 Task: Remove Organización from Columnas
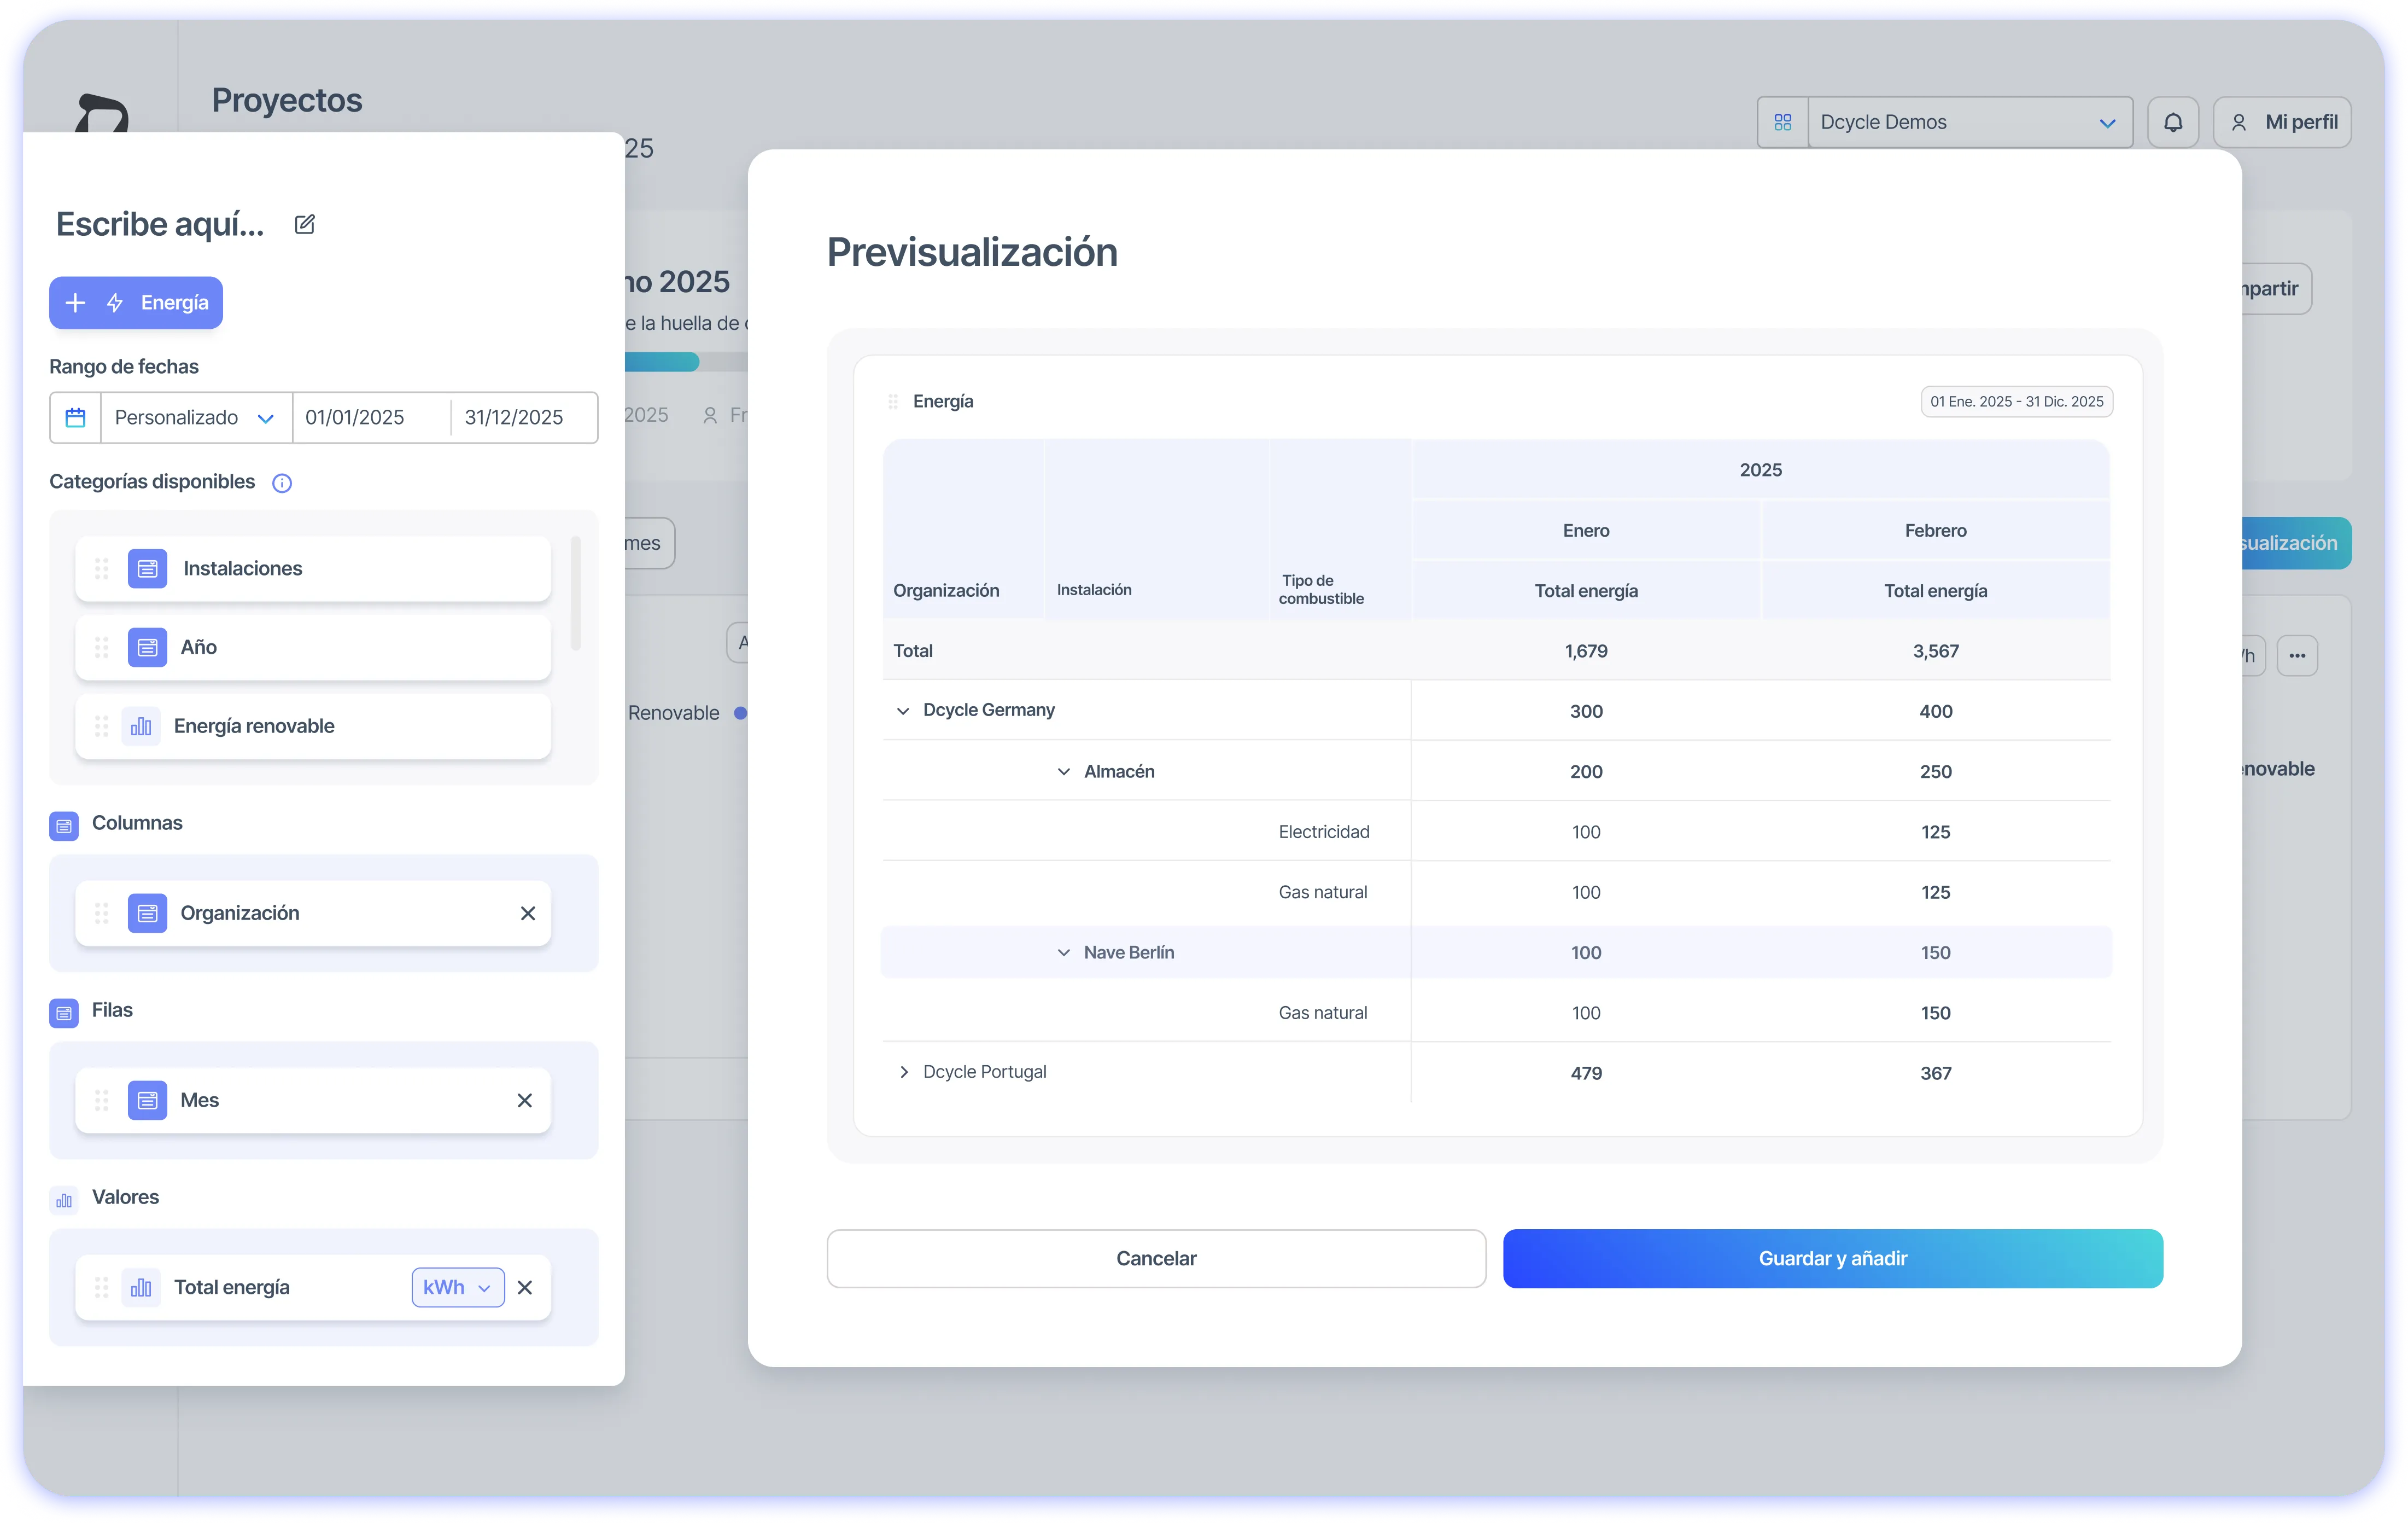[528, 912]
